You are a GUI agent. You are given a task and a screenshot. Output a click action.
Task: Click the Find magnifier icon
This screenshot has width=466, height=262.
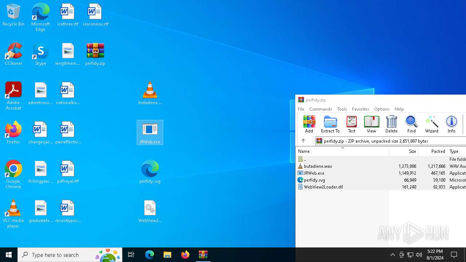[x=411, y=124]
